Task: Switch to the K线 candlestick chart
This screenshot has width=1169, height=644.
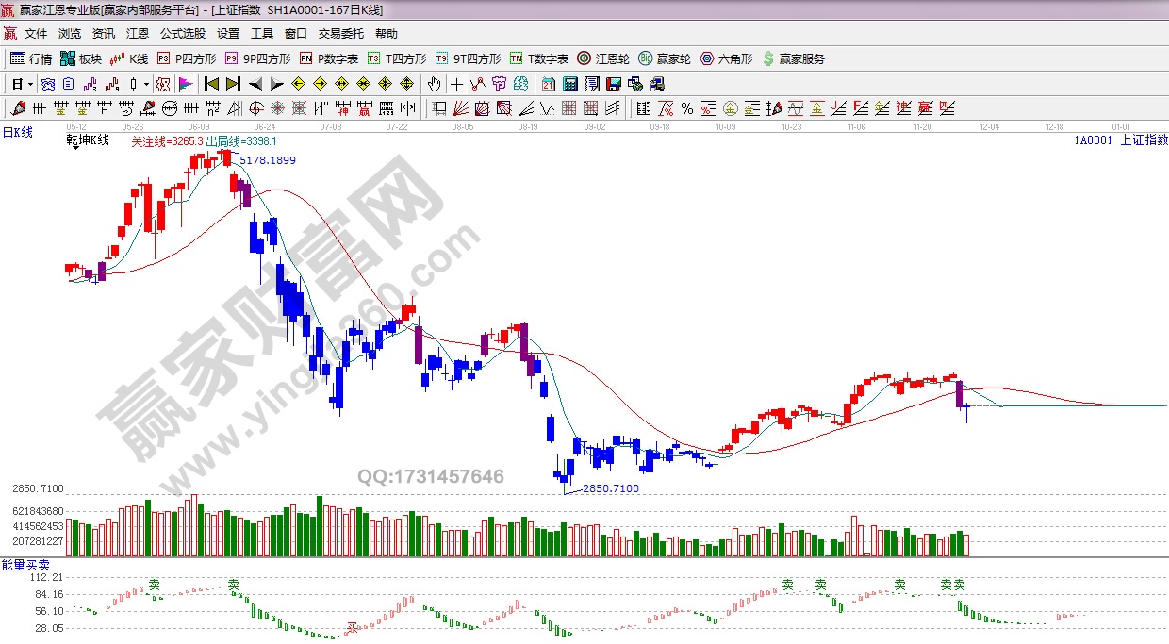Action: (130, 58)
